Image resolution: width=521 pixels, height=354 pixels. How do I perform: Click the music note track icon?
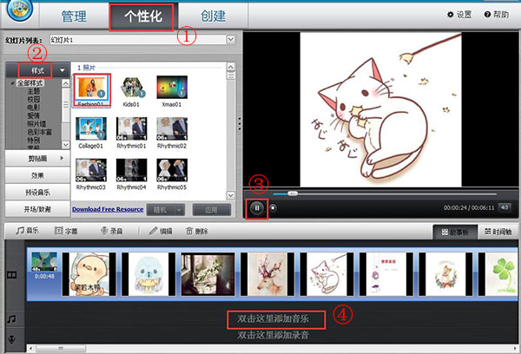coord(11,319)
